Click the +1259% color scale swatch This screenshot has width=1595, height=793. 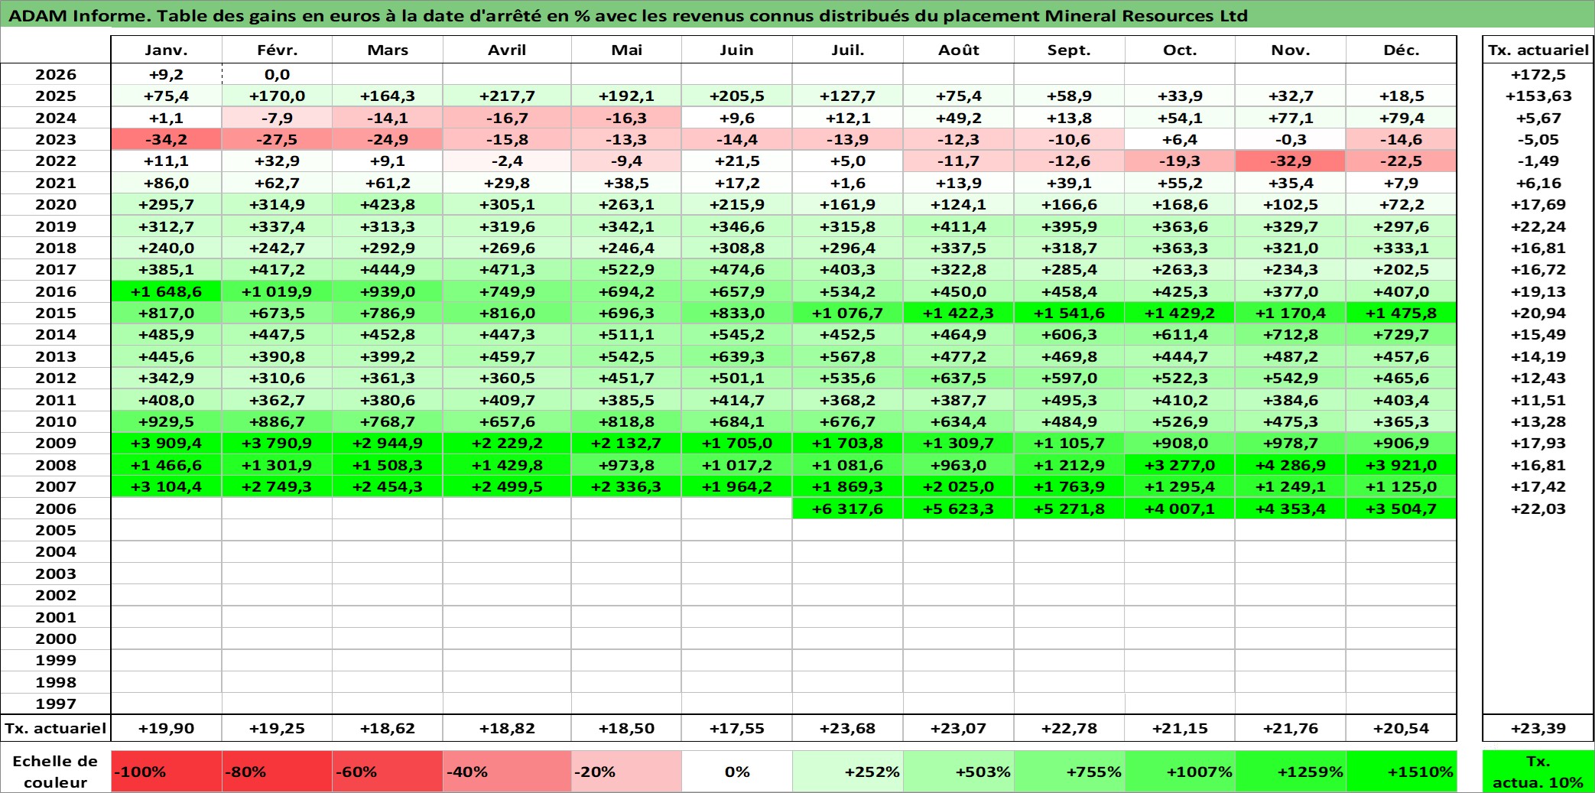pyautogui.click(x=1291, y=772)
